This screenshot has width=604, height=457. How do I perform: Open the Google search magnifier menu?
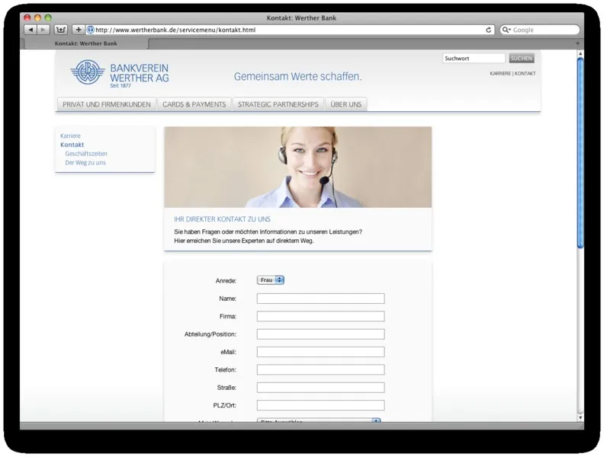point(506,30)
